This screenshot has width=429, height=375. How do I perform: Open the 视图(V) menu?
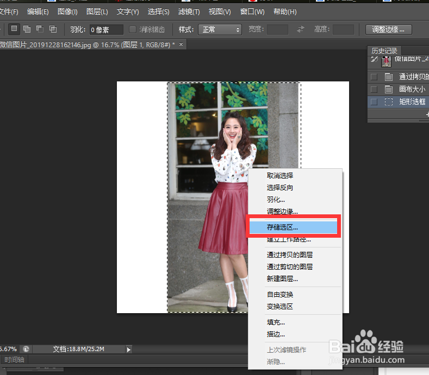click(220, 12)
